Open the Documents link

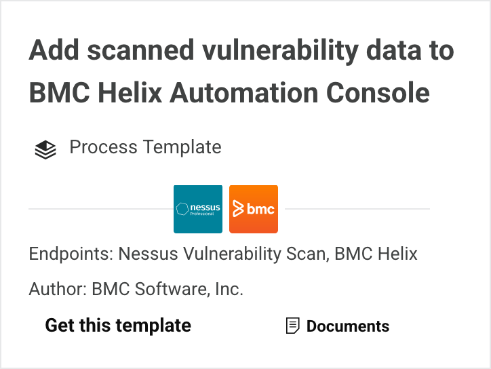click(x=347, y=326)
